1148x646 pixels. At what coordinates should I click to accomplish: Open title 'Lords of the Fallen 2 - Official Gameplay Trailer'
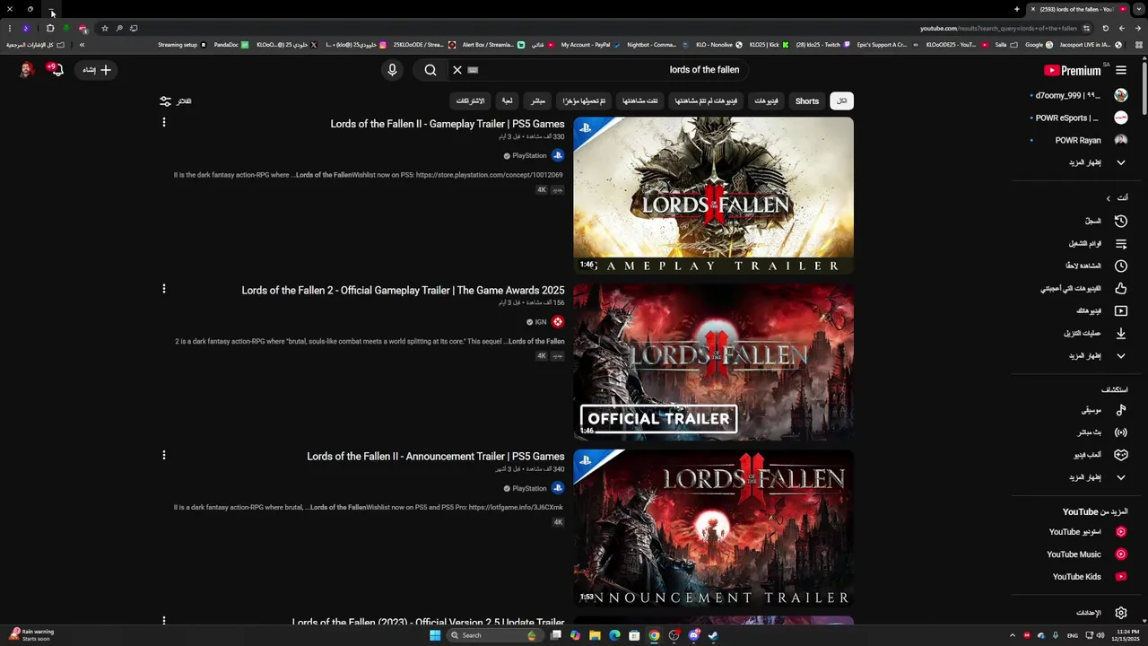click(403, 291)
